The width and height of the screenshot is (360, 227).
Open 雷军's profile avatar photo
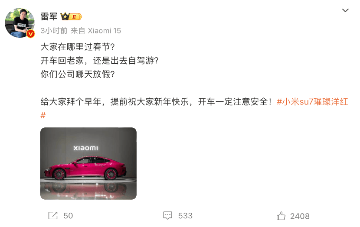click(x=20, y=23)
